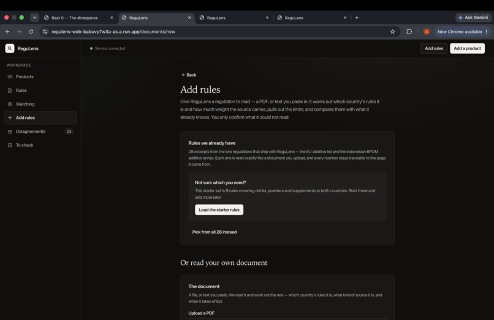Click the address bar URL
The height and width of the screenshot is (320, 494).
[113, 32]
